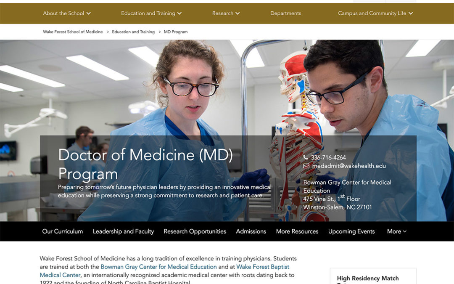Select Leadership and Faculty tab

[x=123, y=231]
